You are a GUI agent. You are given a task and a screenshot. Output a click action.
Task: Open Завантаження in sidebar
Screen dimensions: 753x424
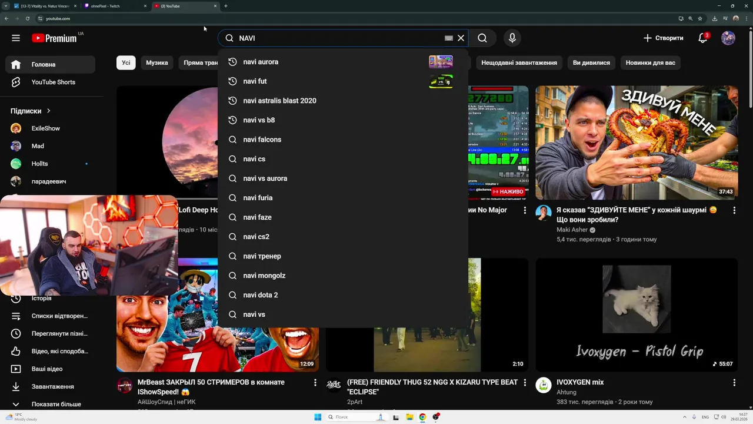click(x=50, y=386)
